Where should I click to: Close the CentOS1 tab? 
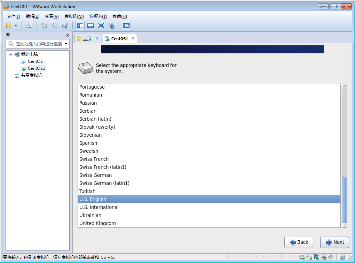coord(133,38)
